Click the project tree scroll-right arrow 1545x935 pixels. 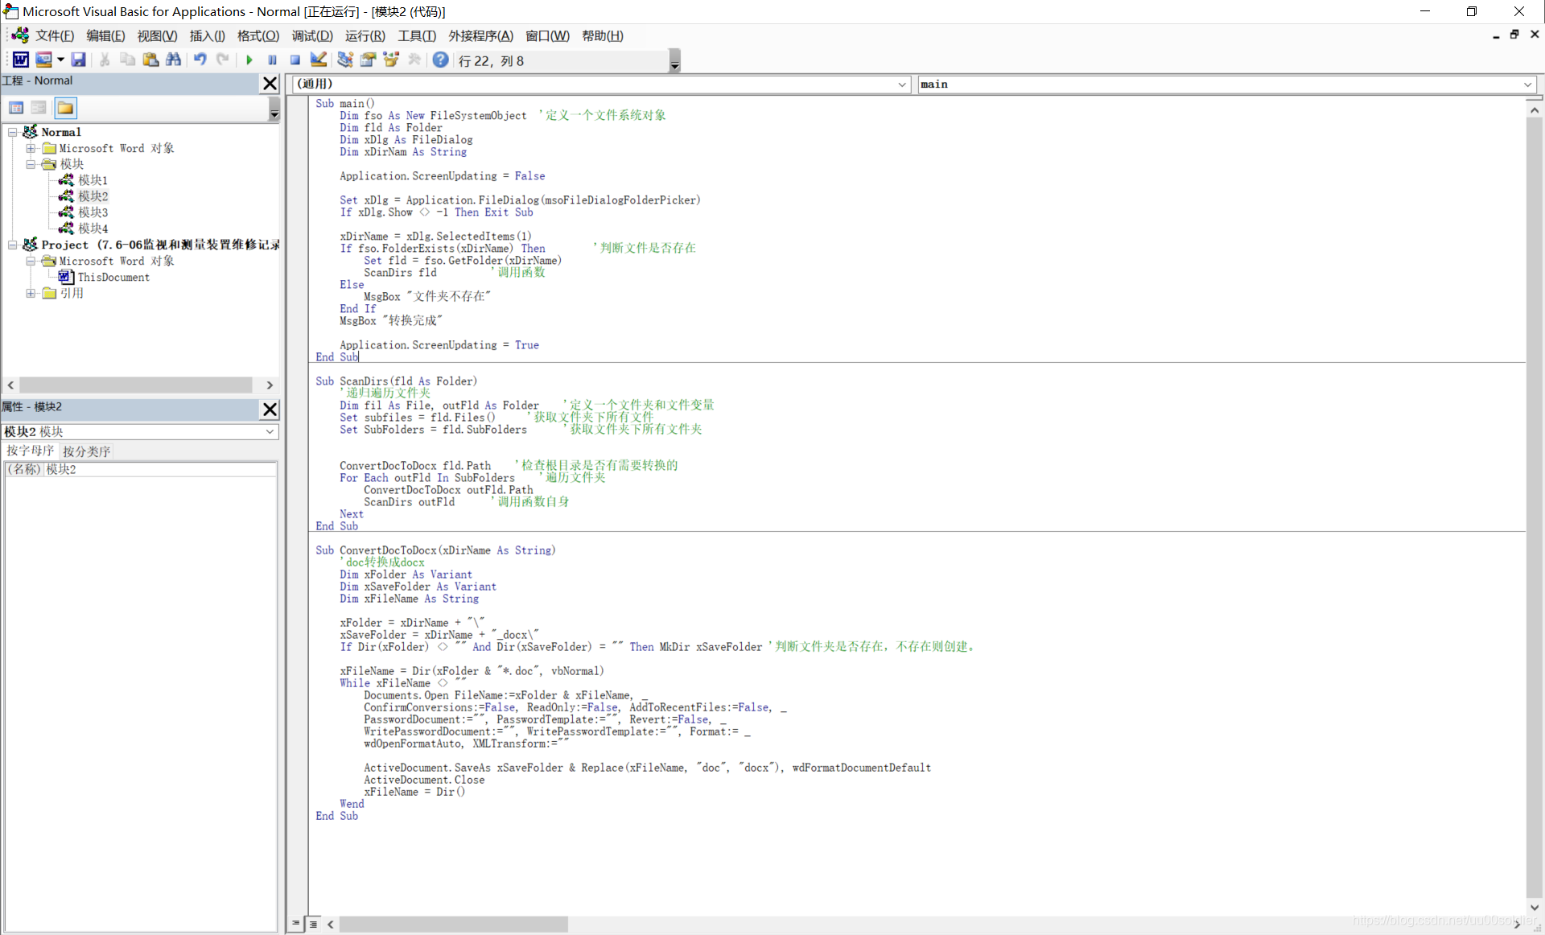pos(270,385)
